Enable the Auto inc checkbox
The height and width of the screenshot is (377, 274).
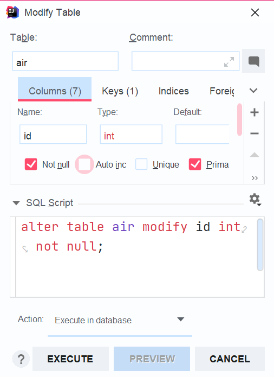[x=84, y=164]
